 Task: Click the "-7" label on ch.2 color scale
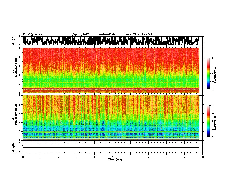tap(212, 137)
